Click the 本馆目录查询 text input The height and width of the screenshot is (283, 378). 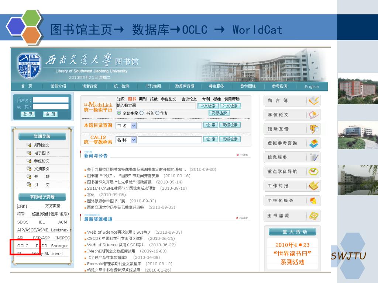(x=170, y=126)
